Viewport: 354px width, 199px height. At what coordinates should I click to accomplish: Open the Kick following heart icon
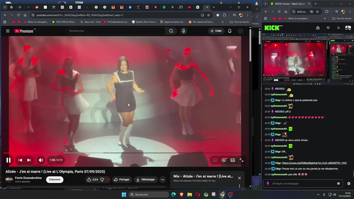coord(328,28)
